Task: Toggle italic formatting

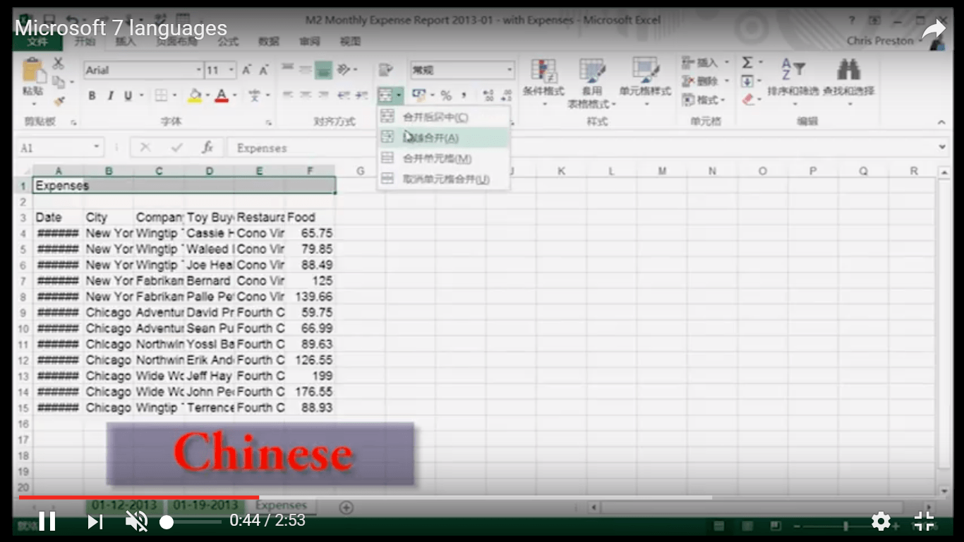Action: pyautogui.click(x=110, y=95)
